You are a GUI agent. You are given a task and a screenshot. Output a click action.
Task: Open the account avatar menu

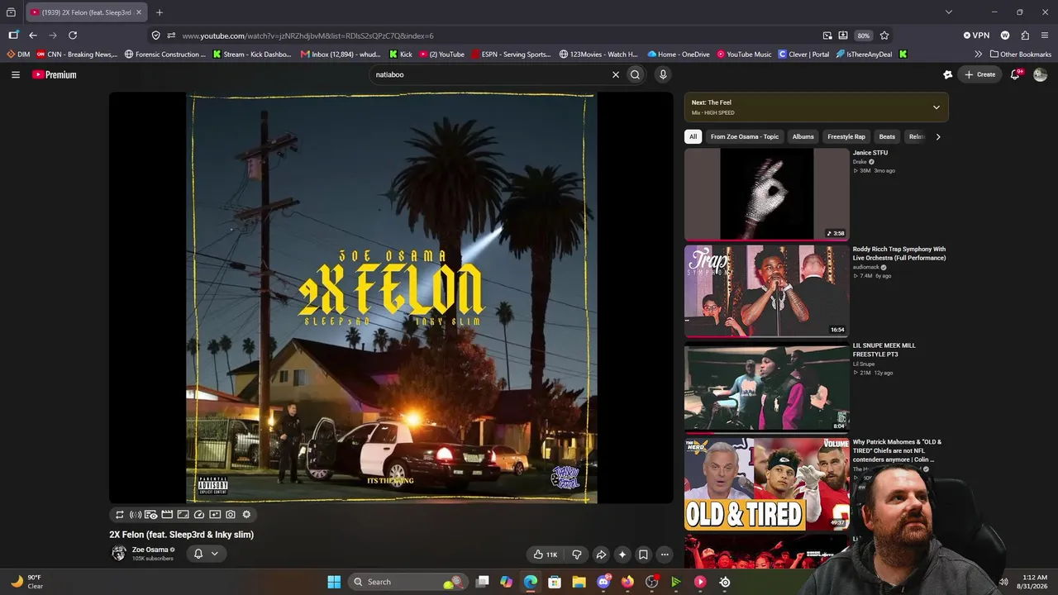click(x=1040, y=74)
